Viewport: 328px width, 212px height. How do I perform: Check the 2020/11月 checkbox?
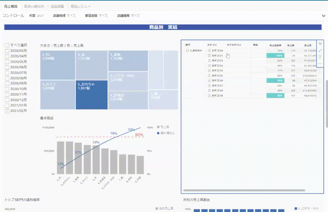coord(7,95)
